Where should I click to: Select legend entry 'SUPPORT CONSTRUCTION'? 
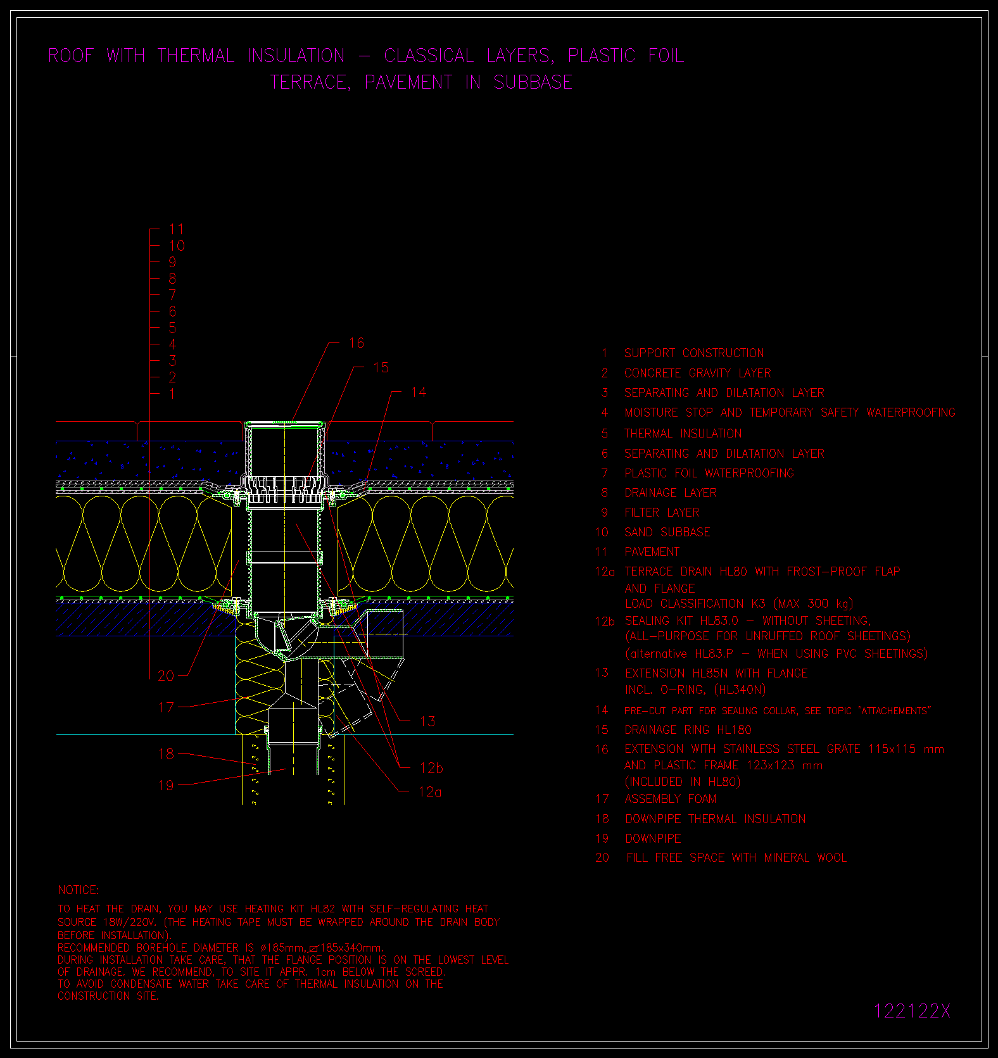point(694,353)
